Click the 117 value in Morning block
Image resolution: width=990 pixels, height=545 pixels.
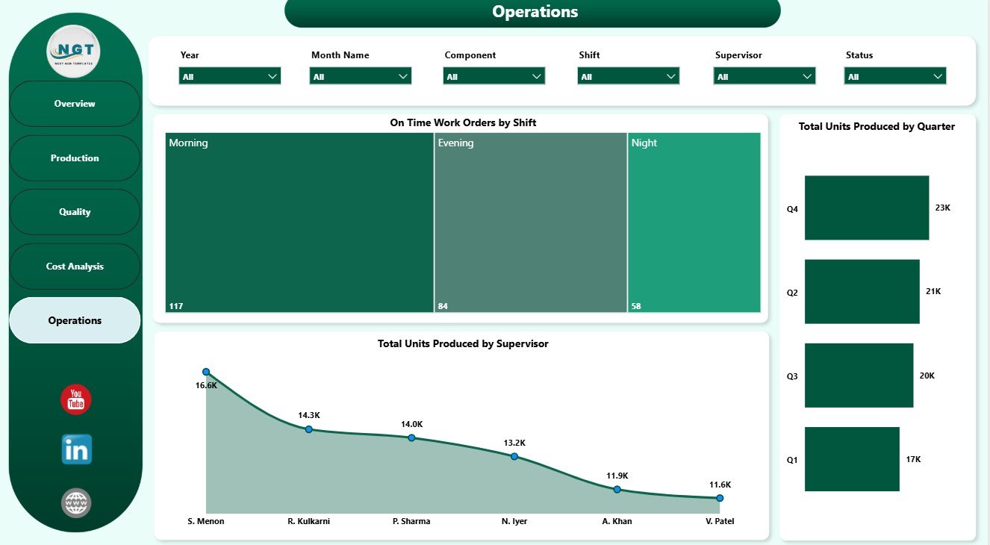[175, 306]
